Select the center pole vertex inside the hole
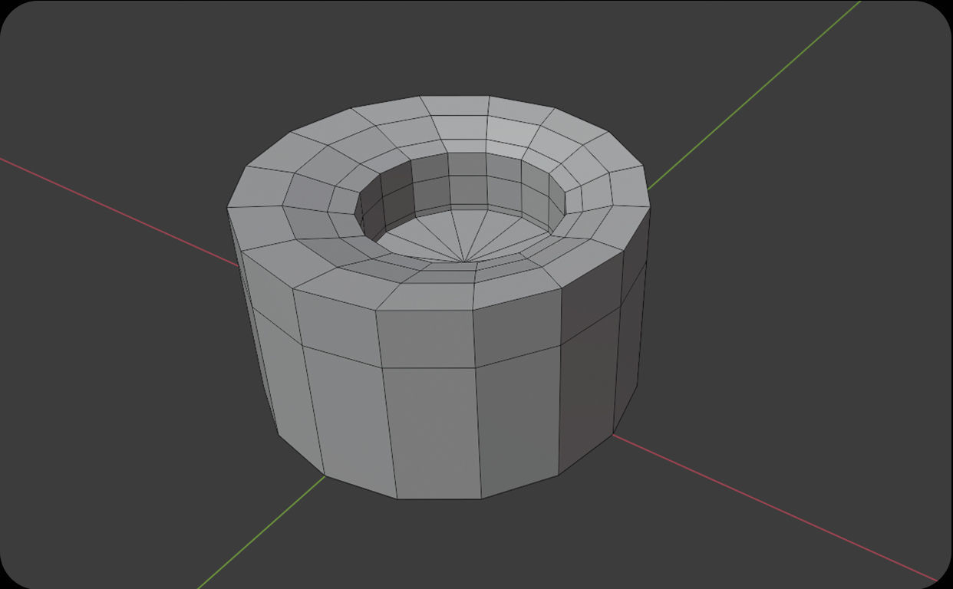The width and height of the screenshot is (953, 589). pos(466,262)
